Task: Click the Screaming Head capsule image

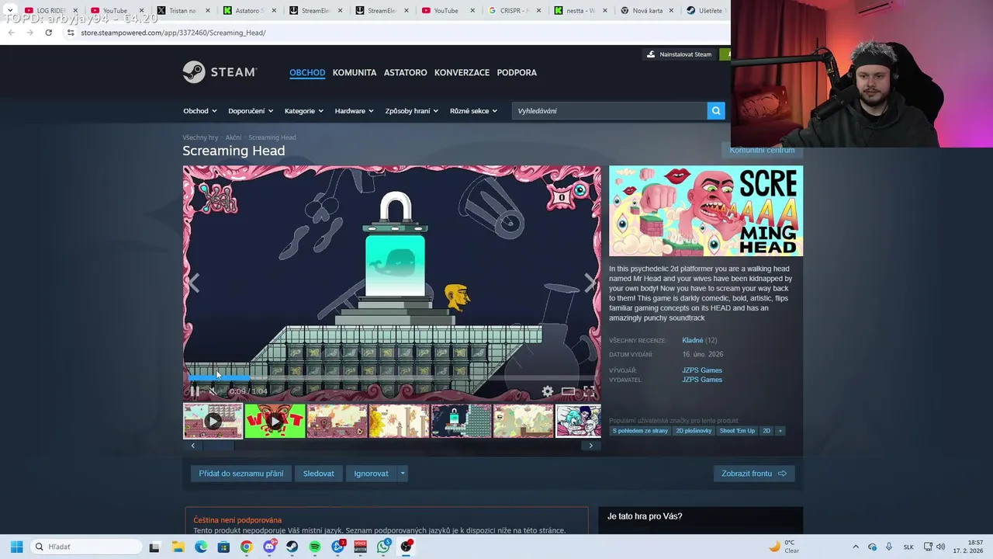Action: click(x=706, y=211)
